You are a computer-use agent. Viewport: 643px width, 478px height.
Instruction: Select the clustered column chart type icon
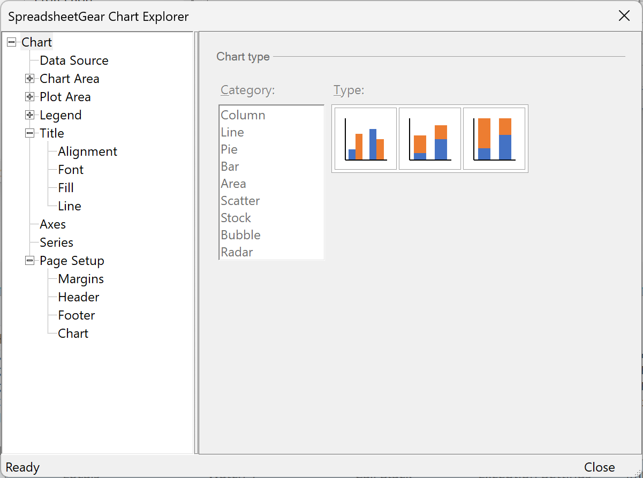[x=365, y=139]
